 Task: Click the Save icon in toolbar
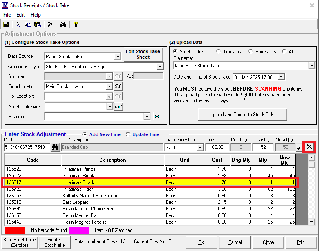(x=6, y=24)
